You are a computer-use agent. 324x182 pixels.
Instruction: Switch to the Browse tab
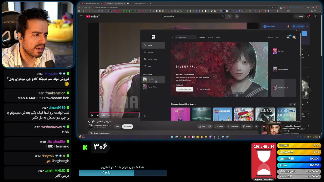[211, 37]
